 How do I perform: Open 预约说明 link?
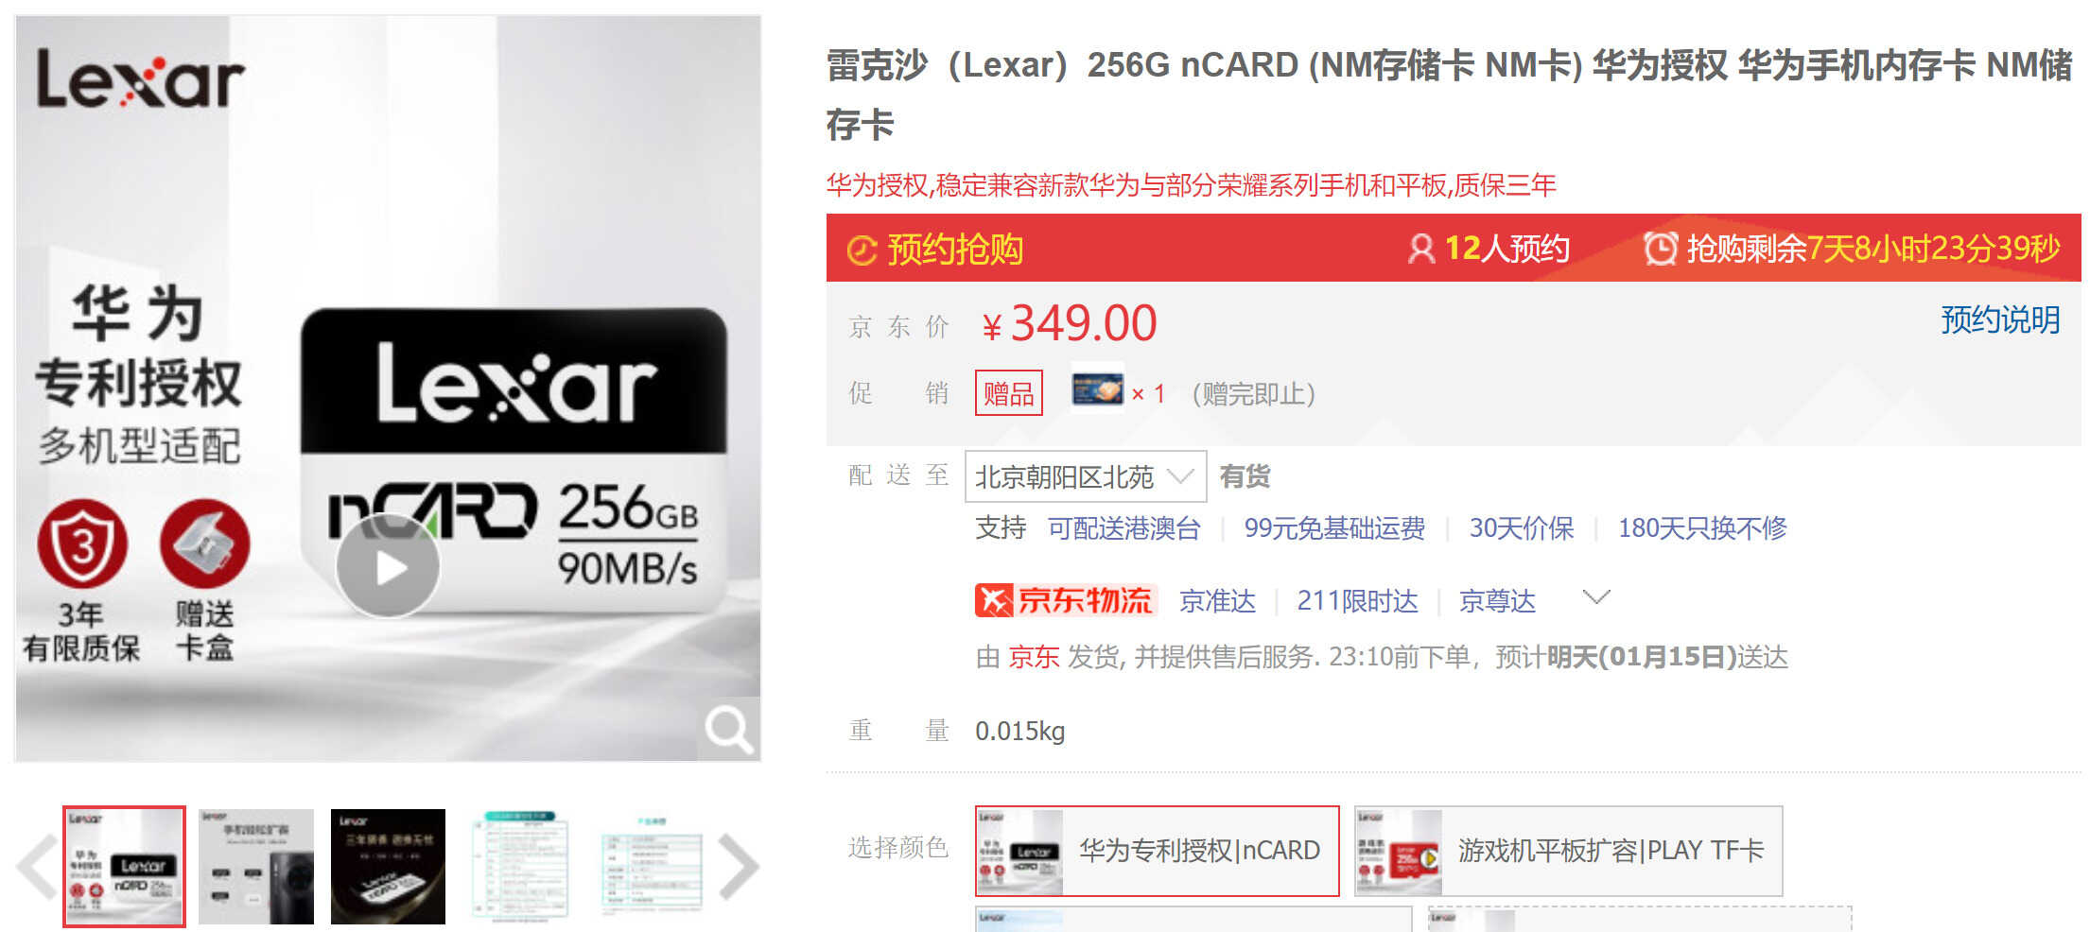coord(2000,319)
